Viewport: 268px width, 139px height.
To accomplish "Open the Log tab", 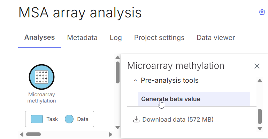I will coord(116,38).
